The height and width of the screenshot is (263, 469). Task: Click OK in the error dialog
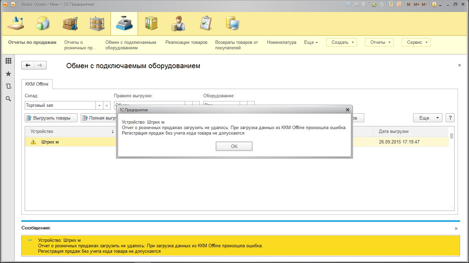[234, 146]
